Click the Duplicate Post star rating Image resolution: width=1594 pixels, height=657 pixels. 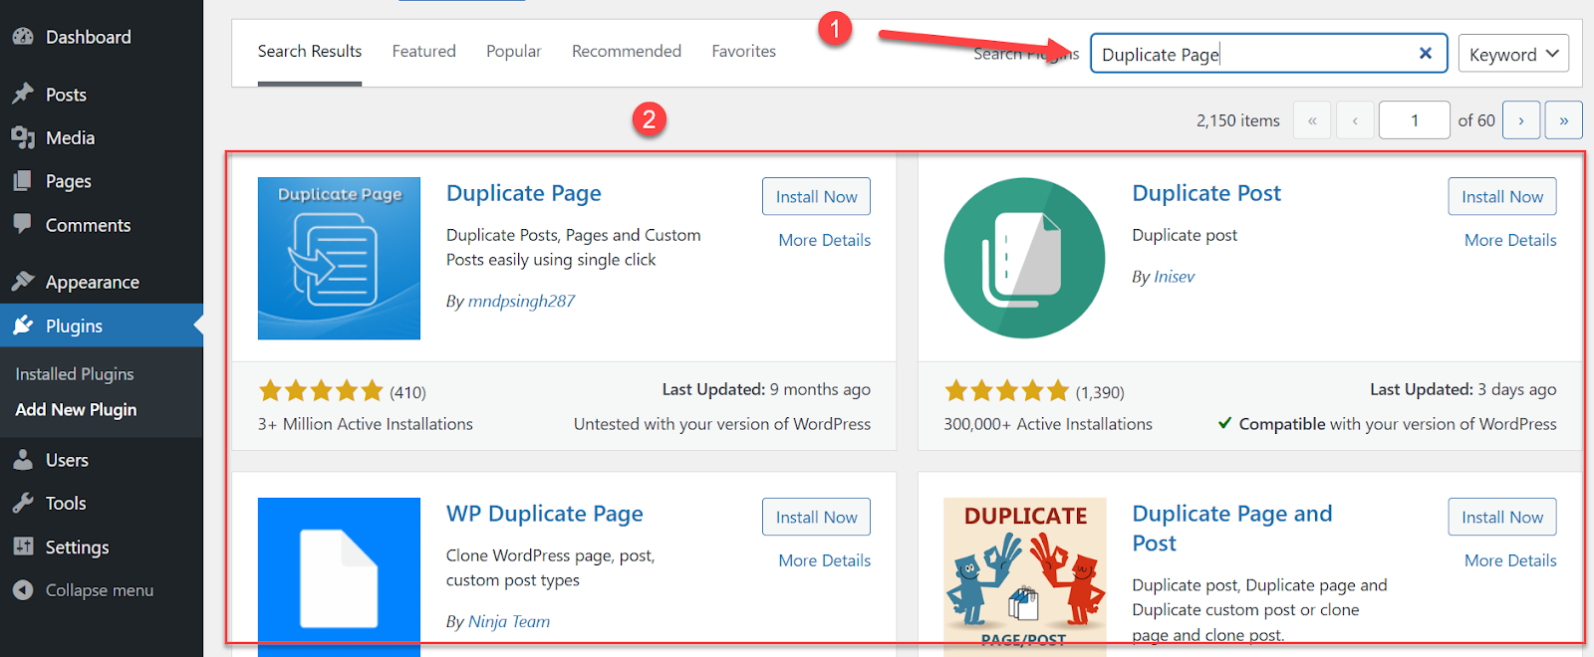coord(1007,390)
